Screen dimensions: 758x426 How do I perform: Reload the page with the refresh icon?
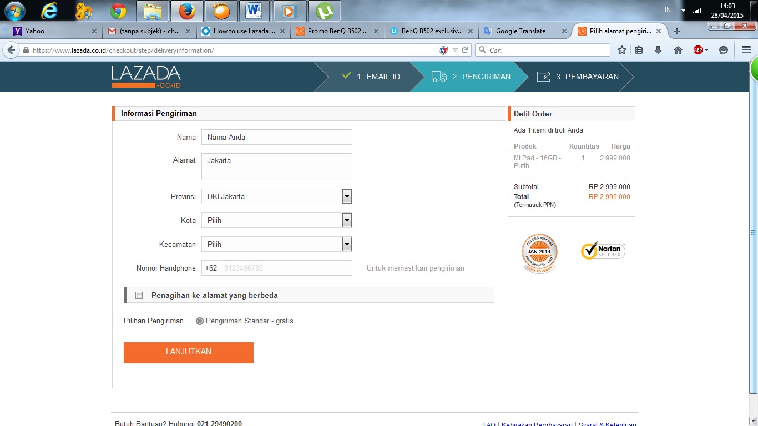point(465,50)
